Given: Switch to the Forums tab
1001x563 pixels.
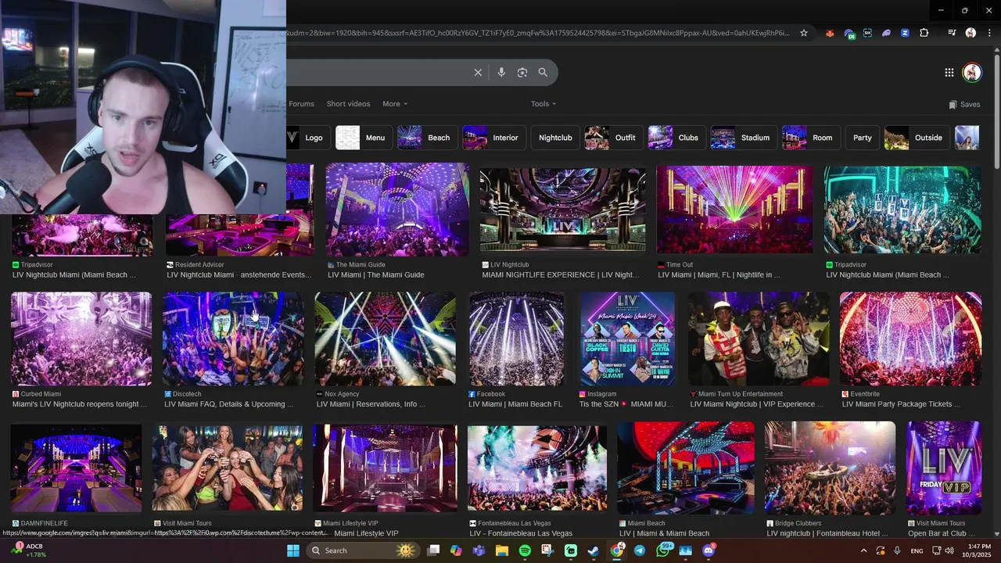Looking at the screenshot, I should click(x=301, y=104).
